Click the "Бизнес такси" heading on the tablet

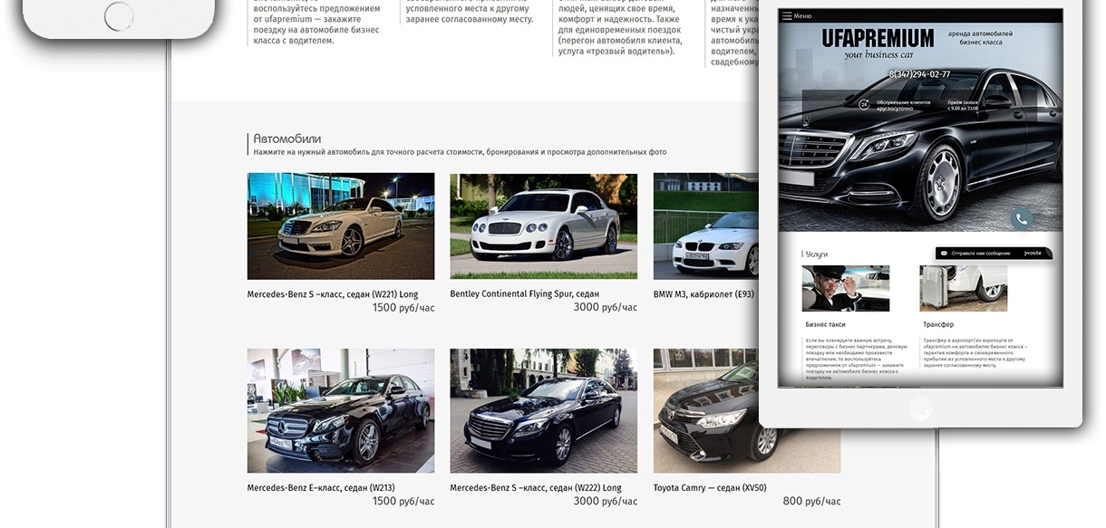(825, 324)
